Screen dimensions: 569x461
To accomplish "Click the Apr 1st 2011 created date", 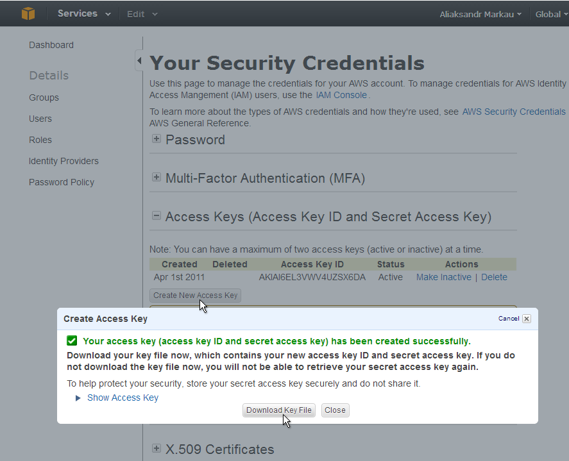I will pos(179,277).
